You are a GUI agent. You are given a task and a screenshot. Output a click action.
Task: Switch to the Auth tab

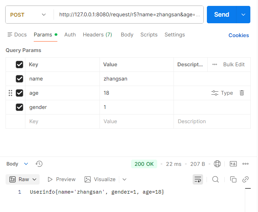70,35
